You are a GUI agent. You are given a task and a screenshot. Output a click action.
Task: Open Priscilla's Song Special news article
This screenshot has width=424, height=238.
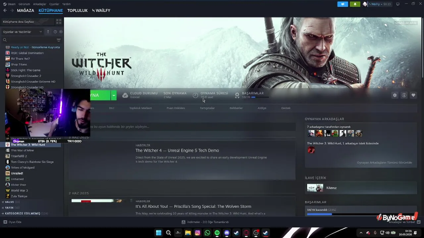[x=193, y=207]
